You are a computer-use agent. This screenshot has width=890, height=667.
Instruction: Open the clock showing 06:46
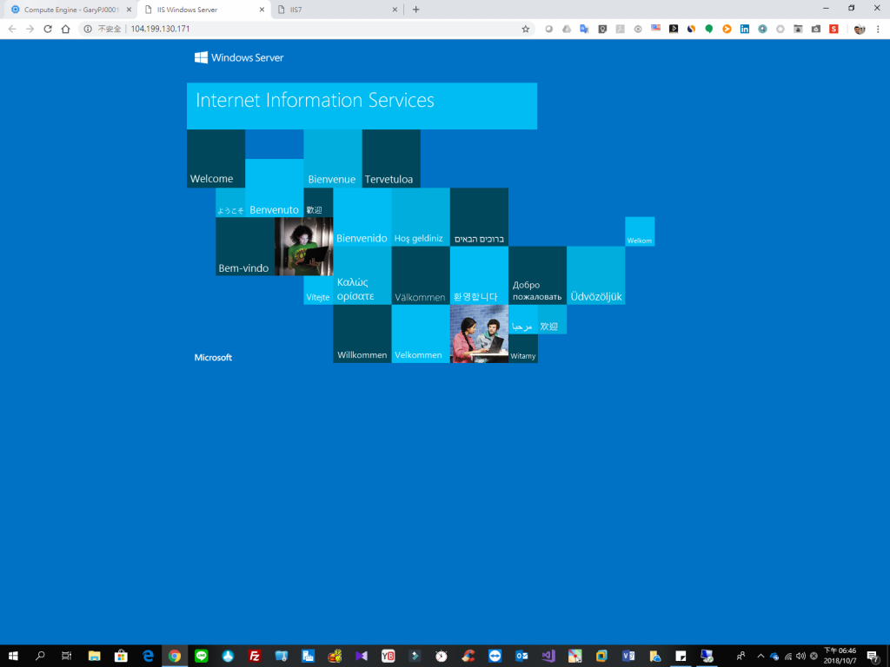[x=840, y=656]
